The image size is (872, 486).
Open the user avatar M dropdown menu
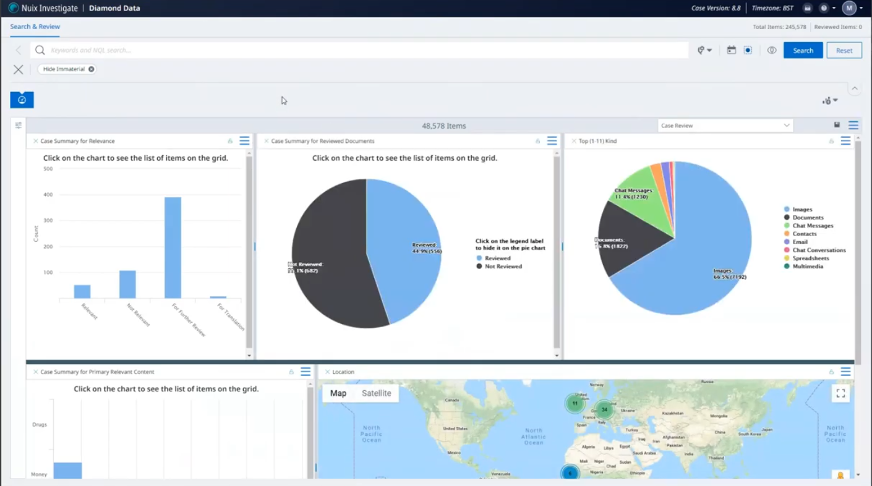pyautogui.click(x=849, y=8)
